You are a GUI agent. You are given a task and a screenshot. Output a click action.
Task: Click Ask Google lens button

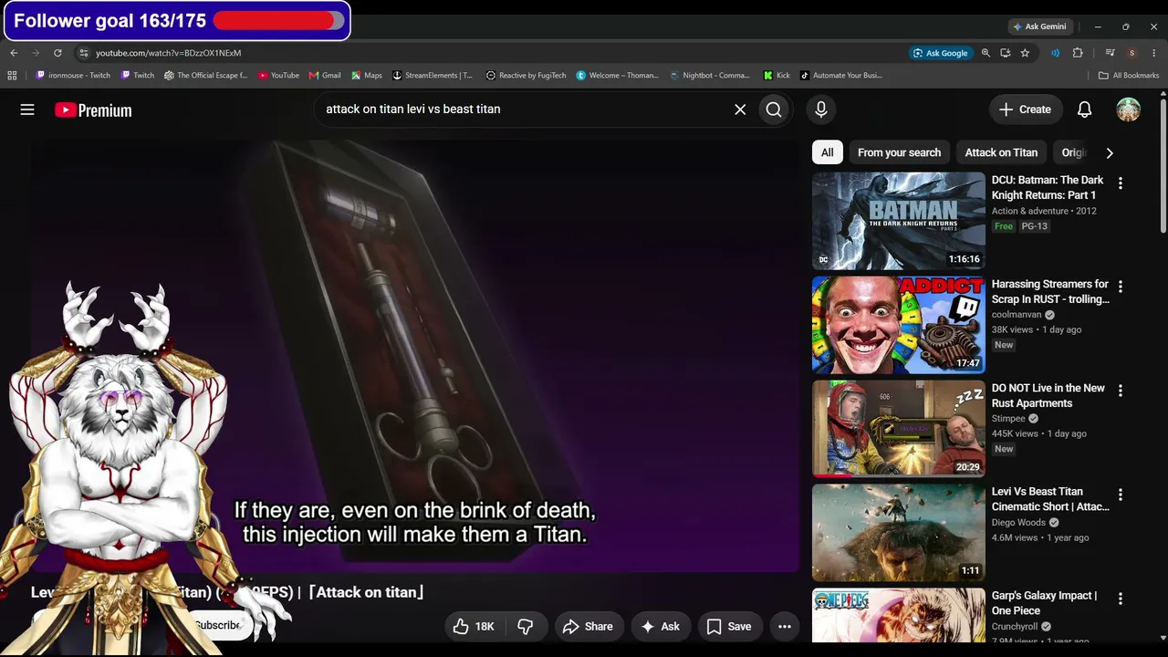pos(941,53)
